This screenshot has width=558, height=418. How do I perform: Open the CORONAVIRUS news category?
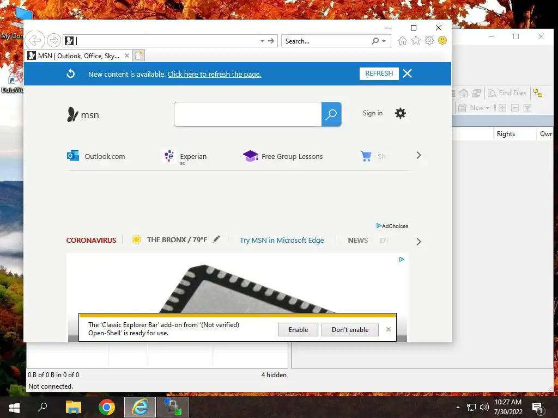click(x=91, y=240)
